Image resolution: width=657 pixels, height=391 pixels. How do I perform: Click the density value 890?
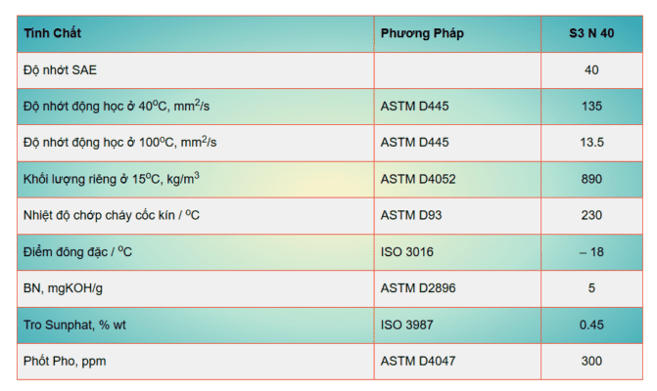[591, 179]
